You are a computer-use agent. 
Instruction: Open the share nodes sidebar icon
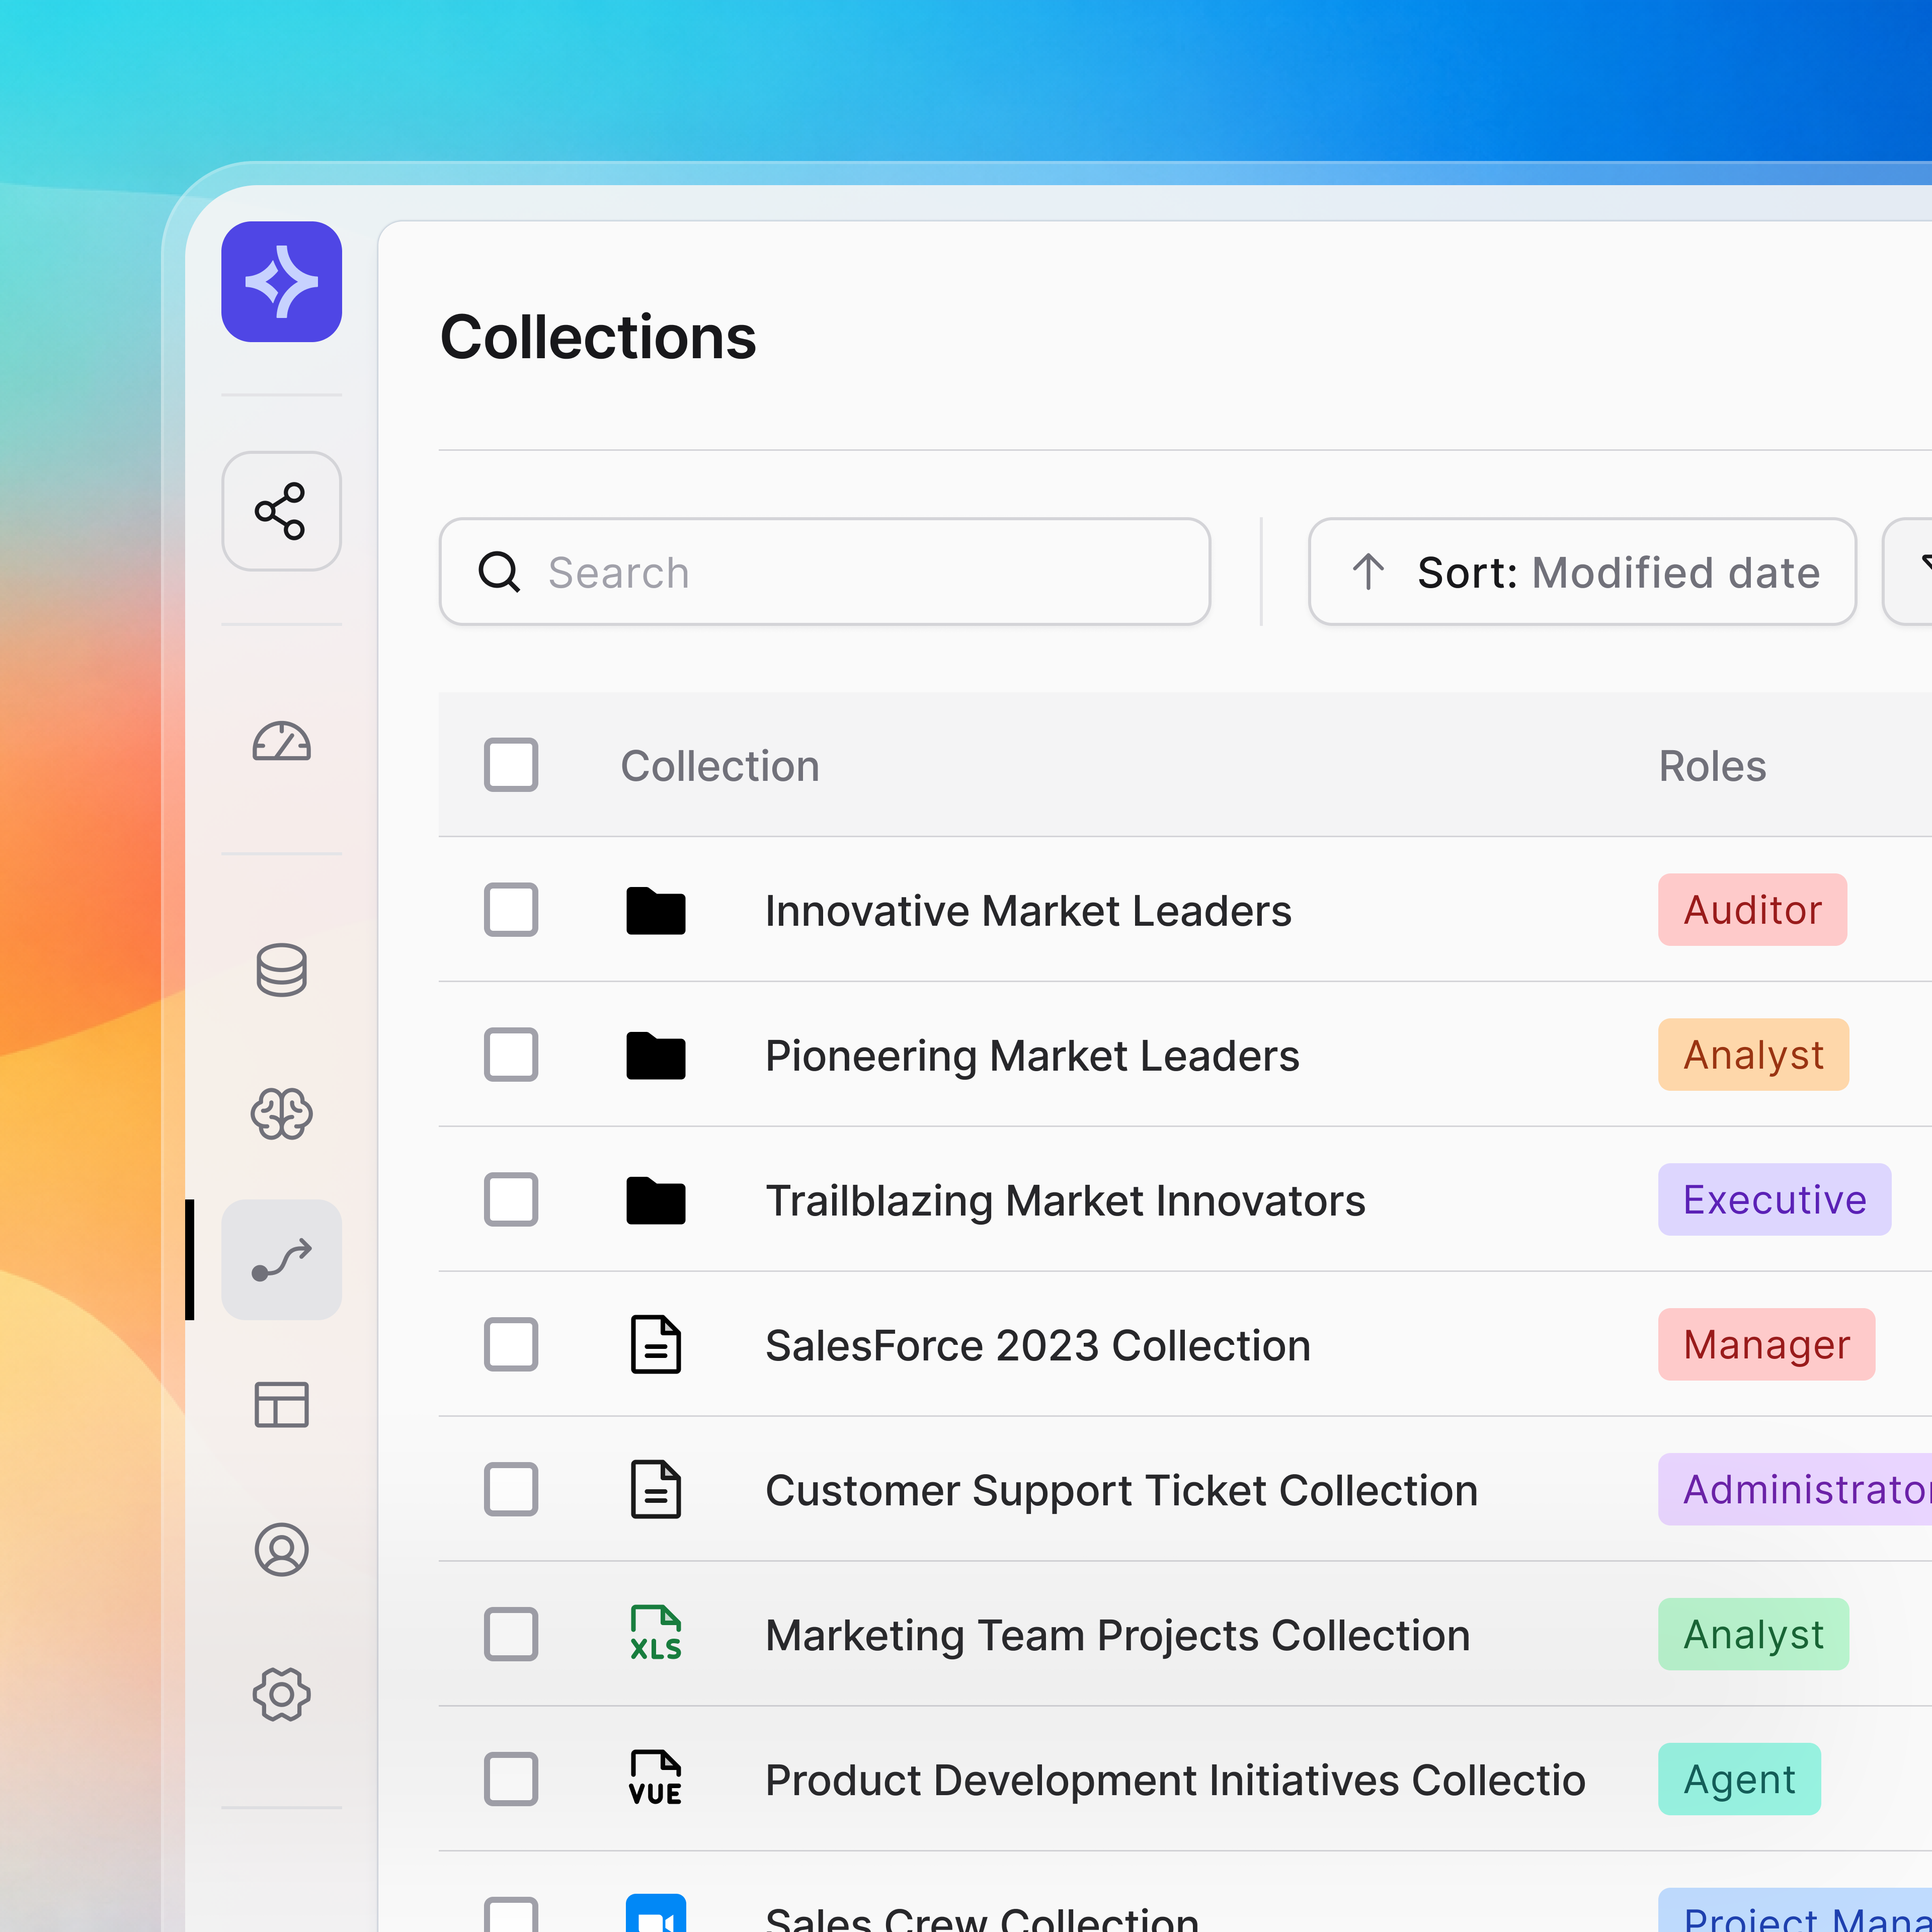click(x=281, y=511)
